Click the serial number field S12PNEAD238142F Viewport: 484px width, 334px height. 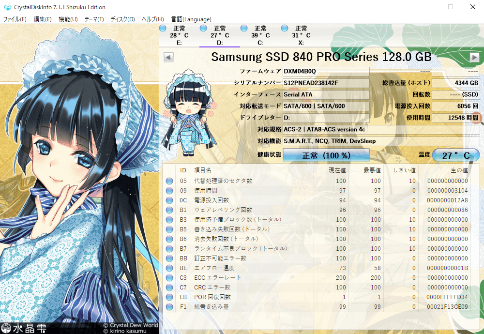tap(326, 83)
